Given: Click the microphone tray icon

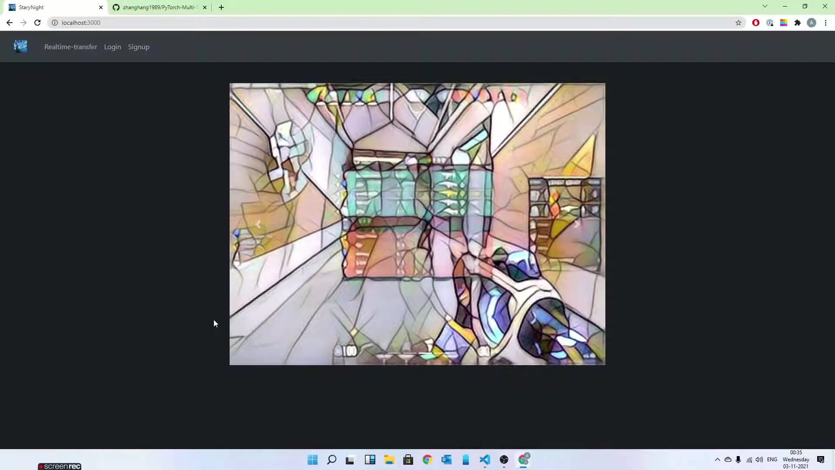Looking at the screenshot, I should pyautogui.click(x=738, y=460).
